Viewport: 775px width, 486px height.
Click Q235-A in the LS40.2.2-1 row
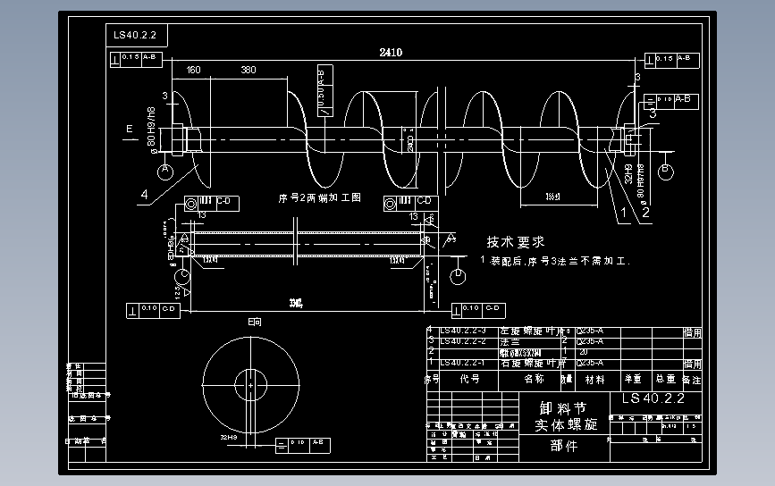590,363
